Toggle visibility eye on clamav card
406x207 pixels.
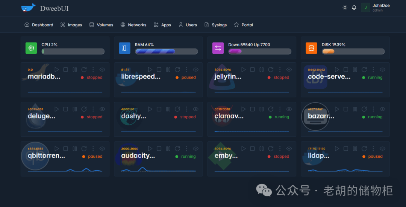(x=289, y=109)
